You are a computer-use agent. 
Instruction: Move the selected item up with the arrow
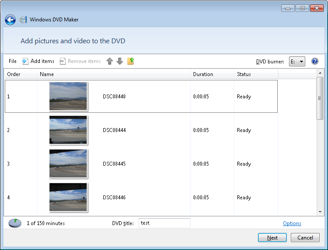point(109,61)
